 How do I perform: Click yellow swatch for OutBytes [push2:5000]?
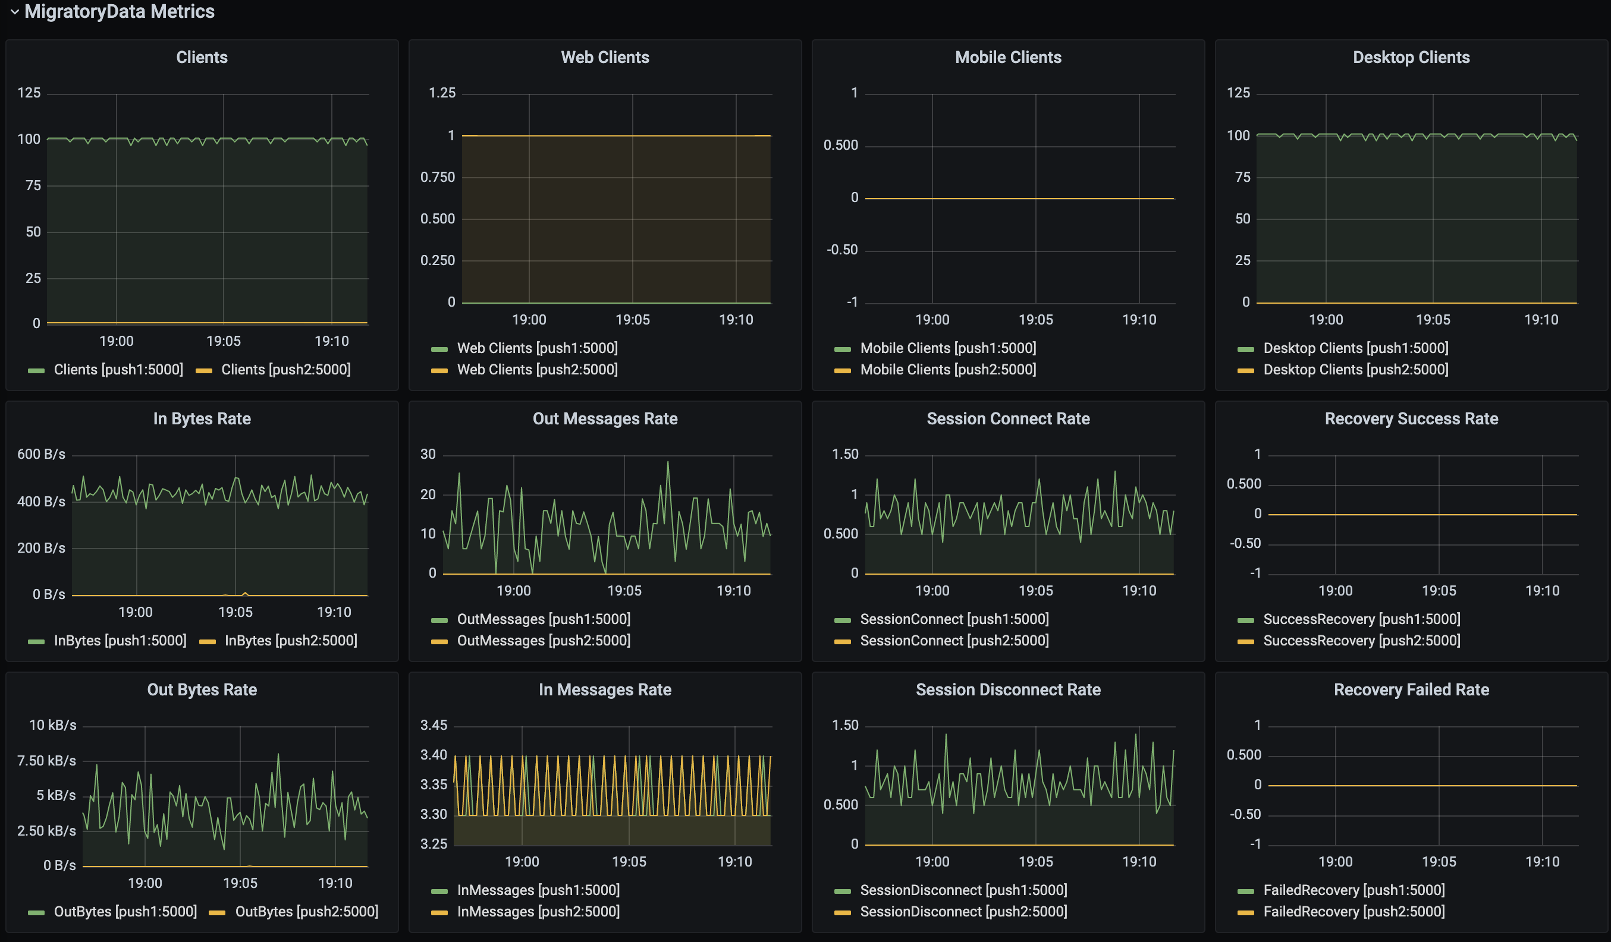(218, 912)
